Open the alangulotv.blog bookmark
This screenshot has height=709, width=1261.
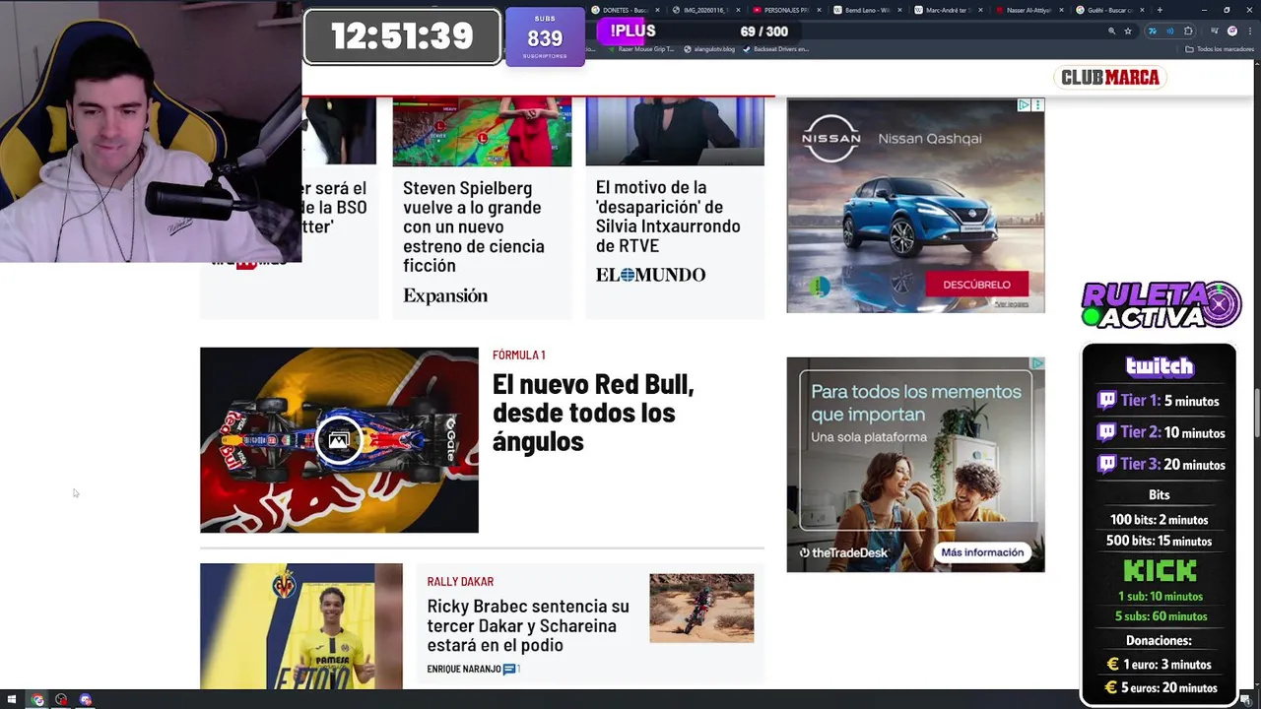pos(711,49)
